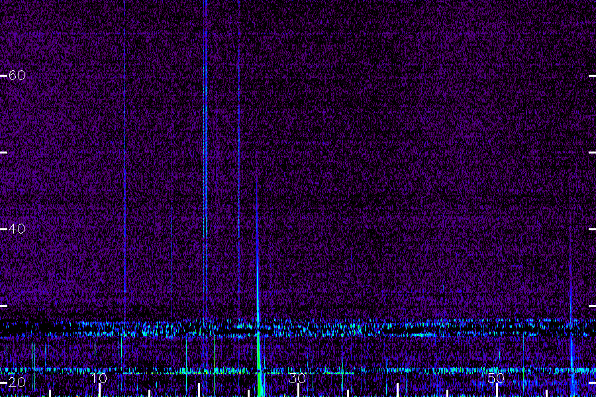Click the "20" label on the vertical axis
This screenshot has width=596, height=397.
(17, 382)
